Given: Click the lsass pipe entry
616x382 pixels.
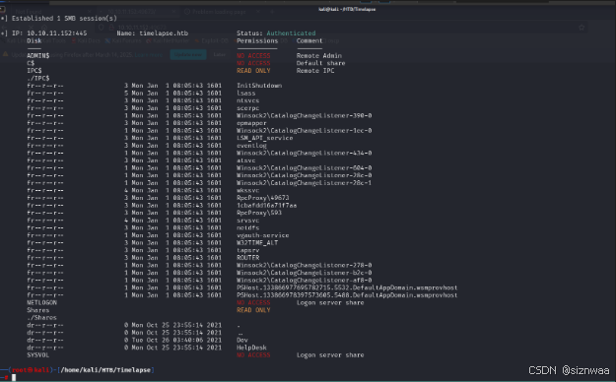Looking at the screenshot, I should point(246,94).
